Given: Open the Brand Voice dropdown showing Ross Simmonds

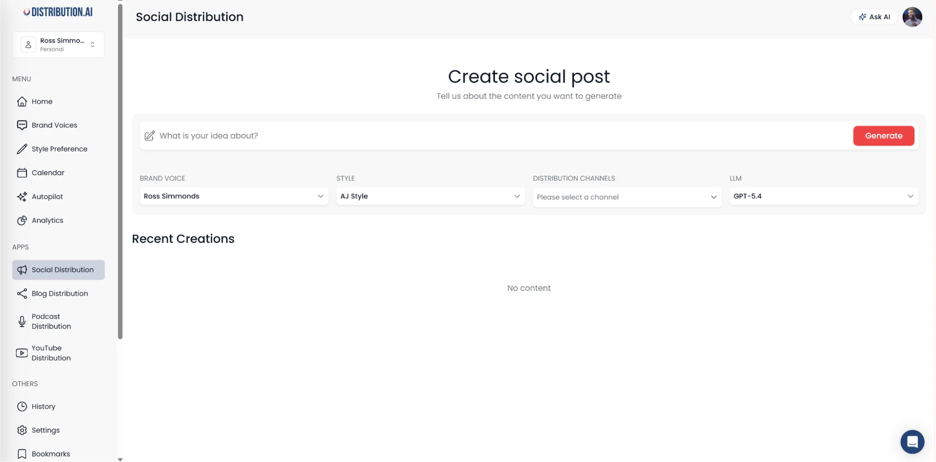Looking at the screenshot, I should (234, 196).
